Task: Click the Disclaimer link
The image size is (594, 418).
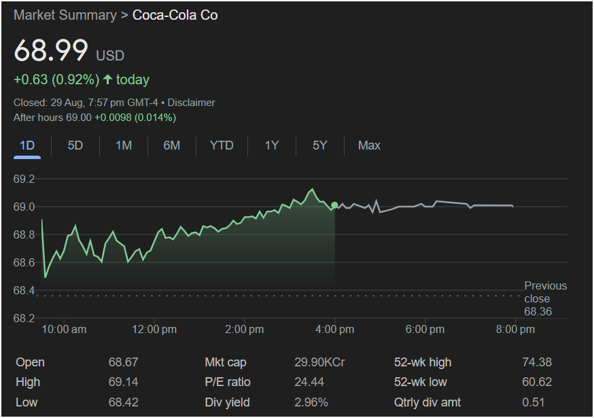Action: [x=191, y=103]
